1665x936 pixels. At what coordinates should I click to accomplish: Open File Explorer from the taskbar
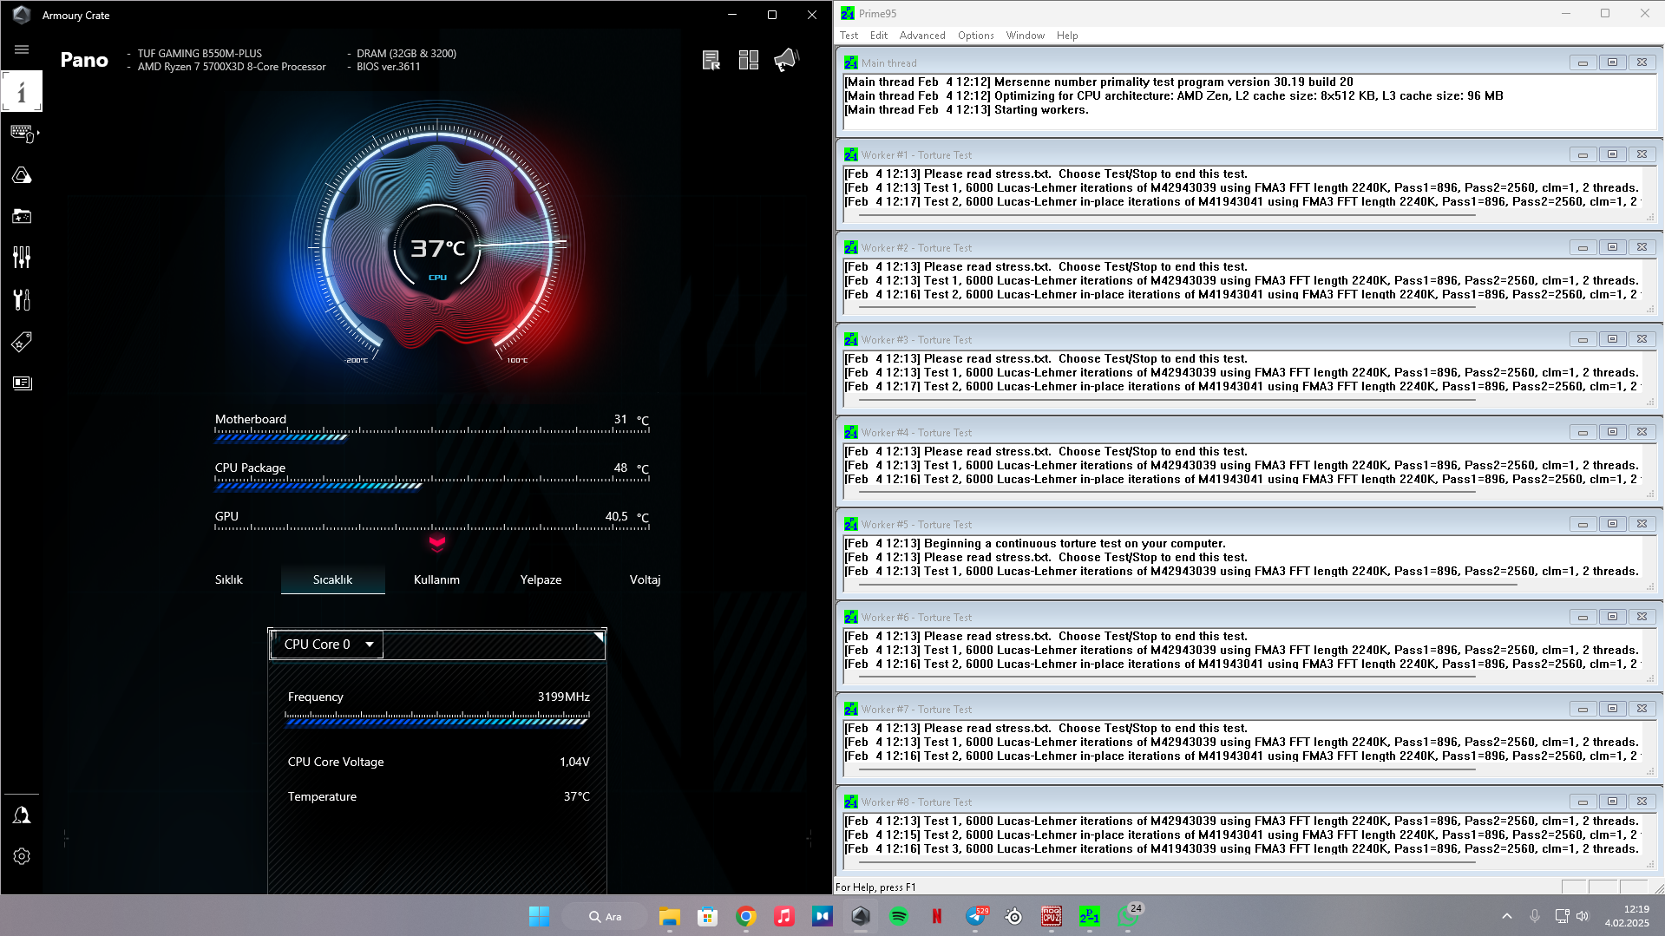(670, 916)
